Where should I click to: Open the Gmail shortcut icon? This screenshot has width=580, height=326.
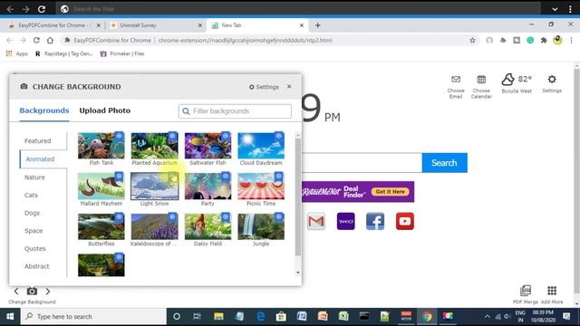[x=316, y=221]
